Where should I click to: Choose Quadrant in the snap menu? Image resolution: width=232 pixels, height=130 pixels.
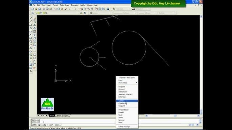127,103
